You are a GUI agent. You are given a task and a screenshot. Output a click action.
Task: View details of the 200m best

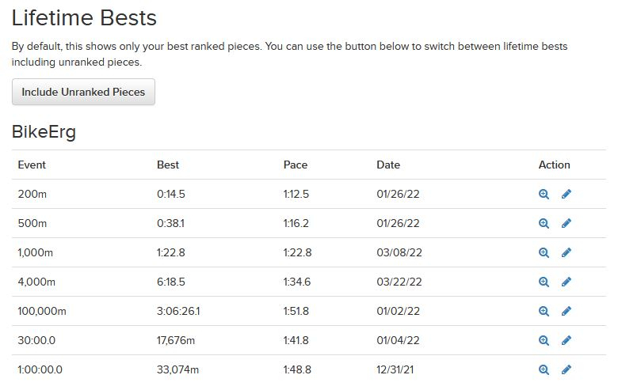(544, 194)
